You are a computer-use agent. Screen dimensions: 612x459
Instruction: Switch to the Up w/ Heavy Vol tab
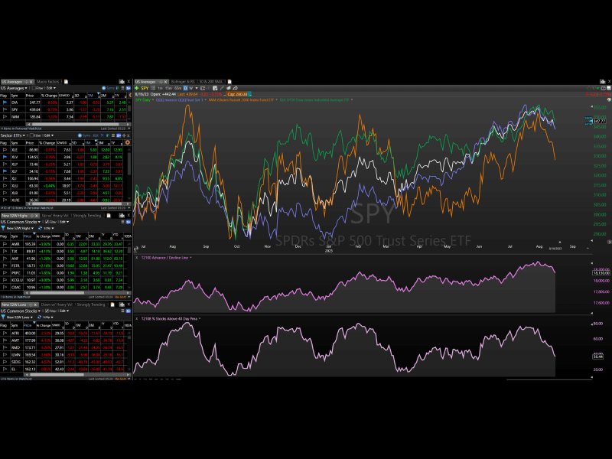55,216
